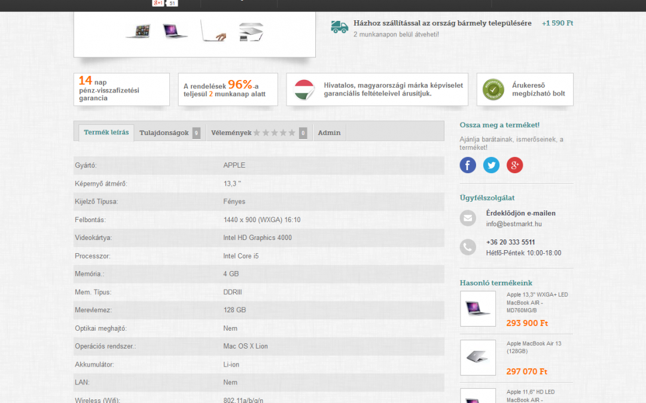Image resolution: width=646 pixels, height=403 pixels.
Task: Open Apple 11,6" HD LED MacBook AIR link
Action: 531,396
